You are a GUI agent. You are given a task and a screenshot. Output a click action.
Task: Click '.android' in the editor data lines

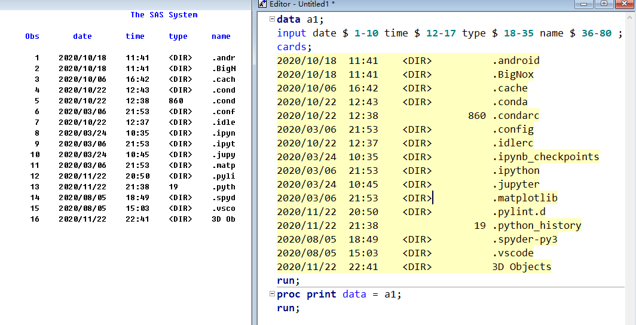pos(516,61)
